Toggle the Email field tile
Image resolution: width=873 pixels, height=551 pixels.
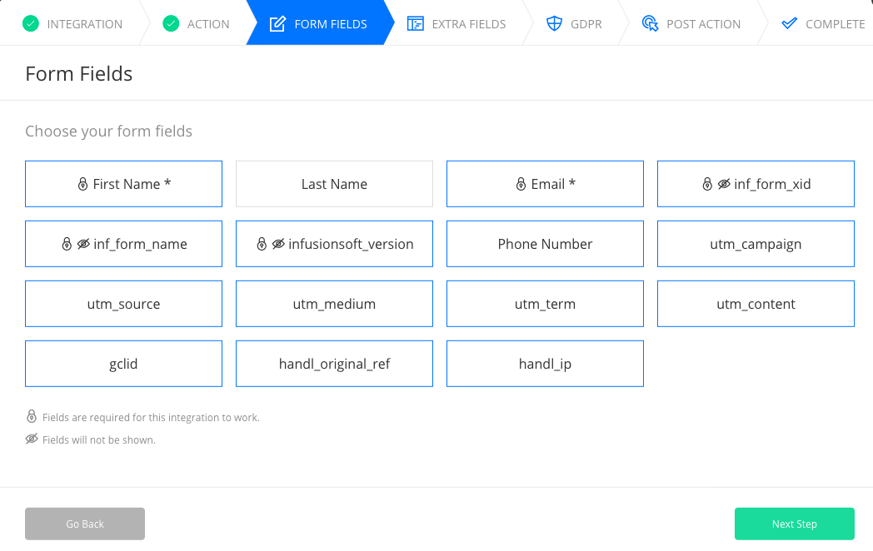(545, 184)
